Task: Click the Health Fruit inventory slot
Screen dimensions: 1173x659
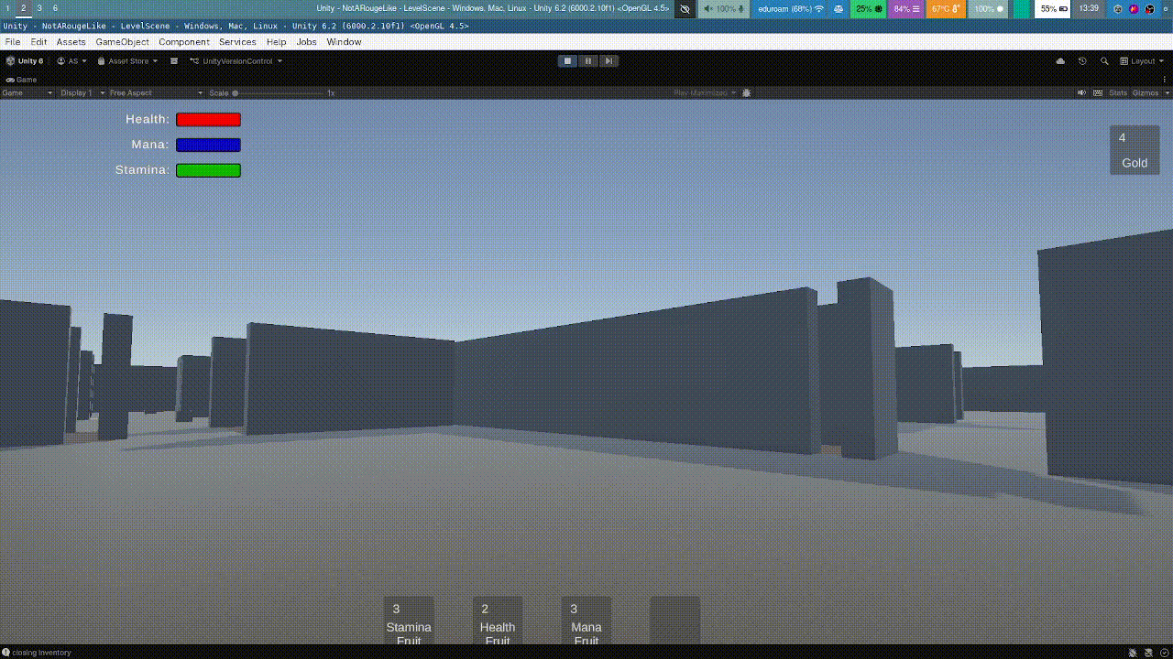Action: coord(498,621)
